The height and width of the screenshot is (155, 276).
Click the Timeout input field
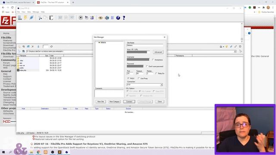(x=140, y=74)
